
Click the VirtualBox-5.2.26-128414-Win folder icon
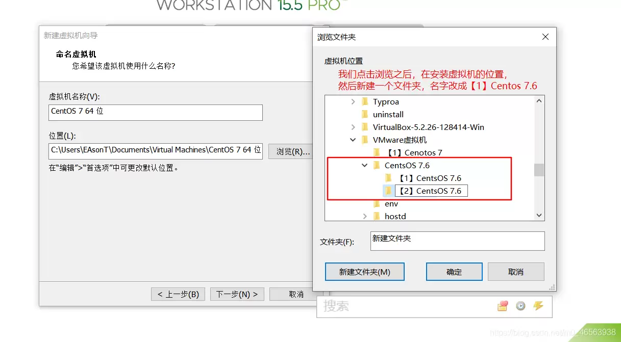pos(365,127)
